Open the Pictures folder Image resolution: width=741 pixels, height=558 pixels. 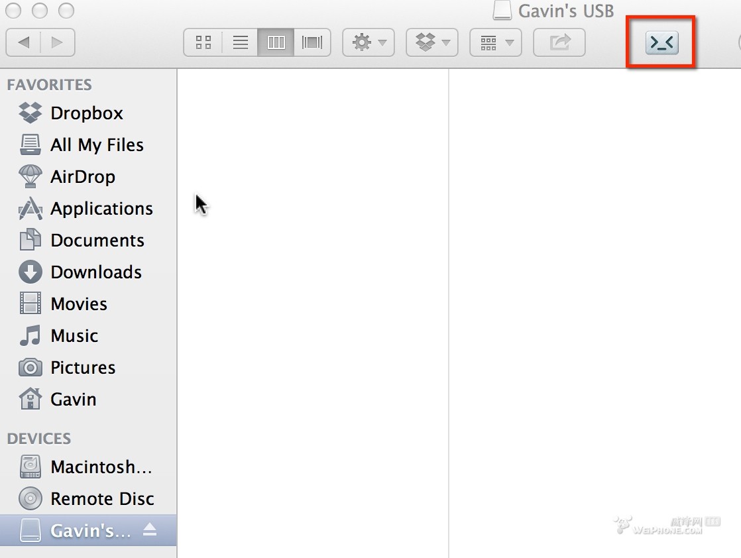point(88,367)
